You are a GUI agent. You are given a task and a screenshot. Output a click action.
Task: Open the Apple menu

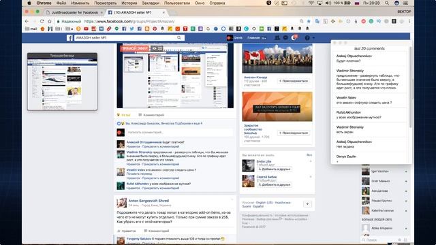(x=29, y=3)
